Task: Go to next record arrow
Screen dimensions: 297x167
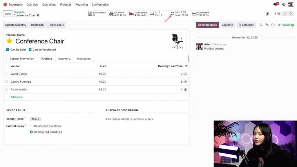Action: coord(291,14)
